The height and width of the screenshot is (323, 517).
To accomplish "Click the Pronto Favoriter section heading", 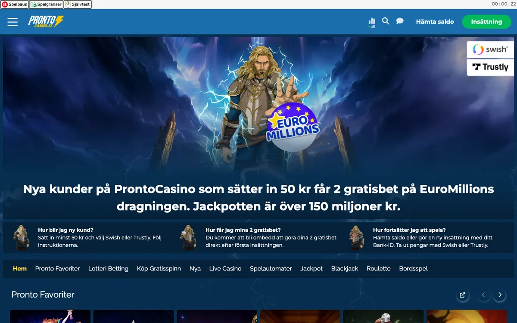I will pos(43,295).
